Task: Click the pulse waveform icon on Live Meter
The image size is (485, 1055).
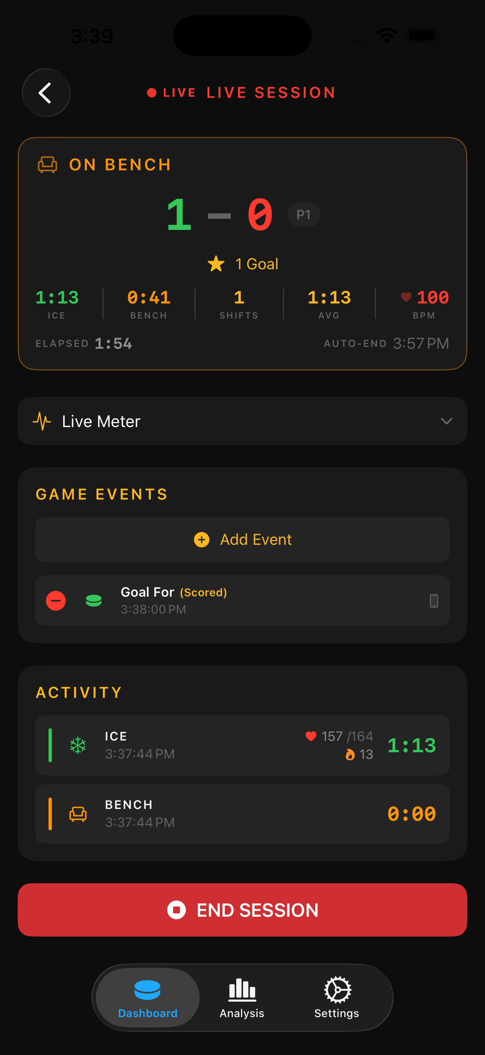Action: point(42,421)
